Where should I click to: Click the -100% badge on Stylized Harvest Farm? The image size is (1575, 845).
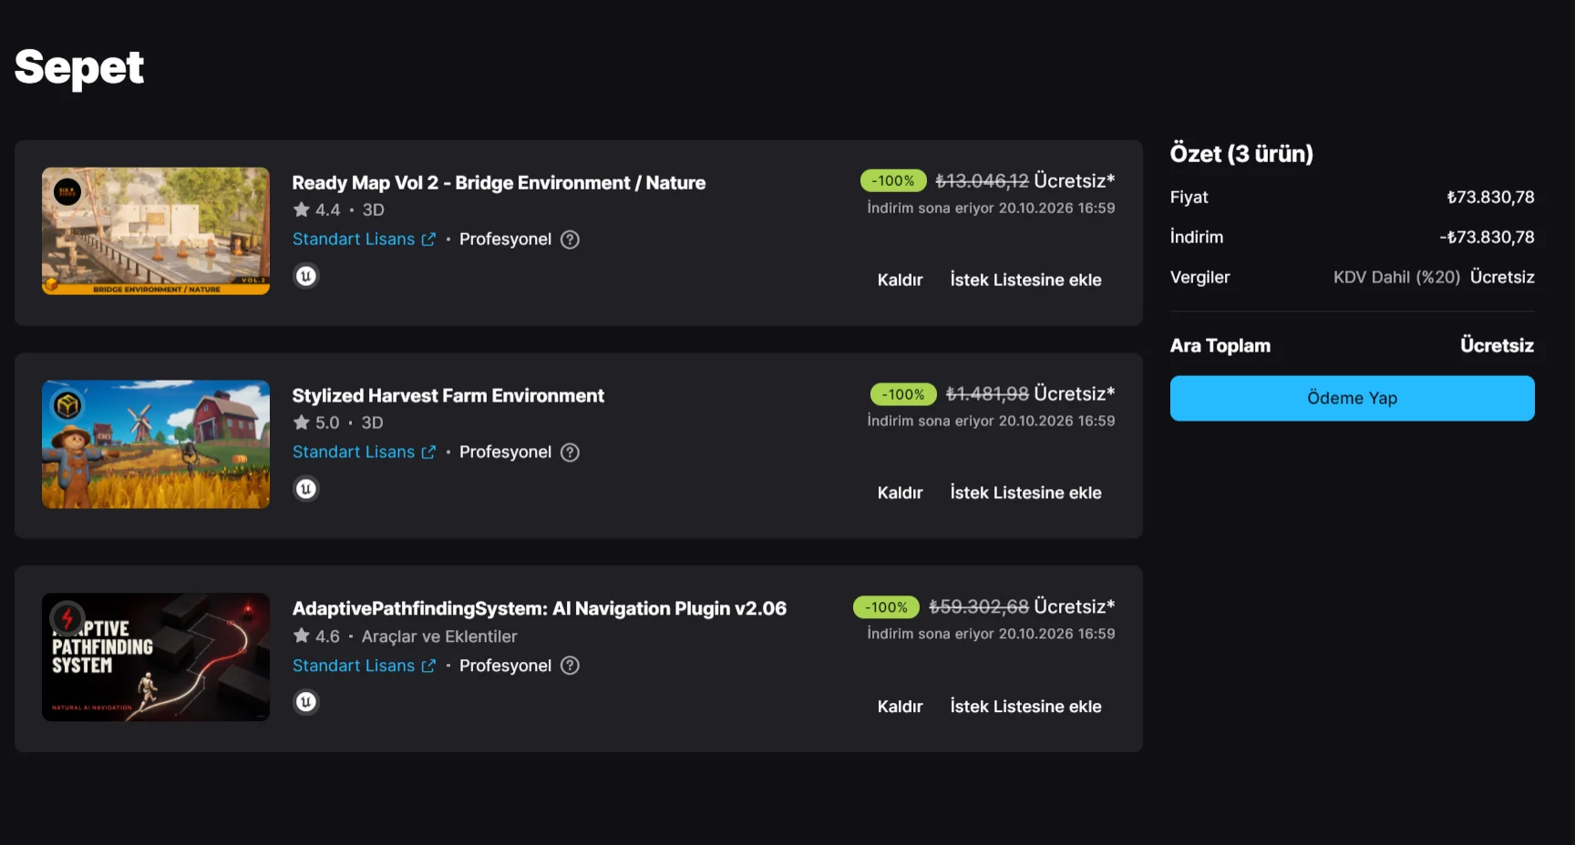pyautogui.click(x=903, y=394)
